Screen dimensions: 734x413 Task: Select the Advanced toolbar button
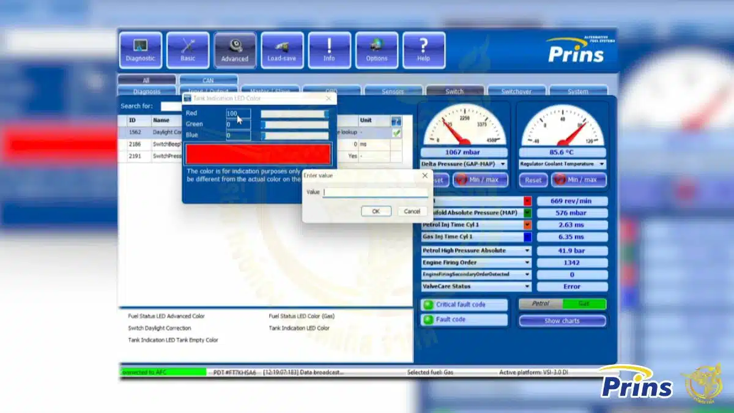235,50
